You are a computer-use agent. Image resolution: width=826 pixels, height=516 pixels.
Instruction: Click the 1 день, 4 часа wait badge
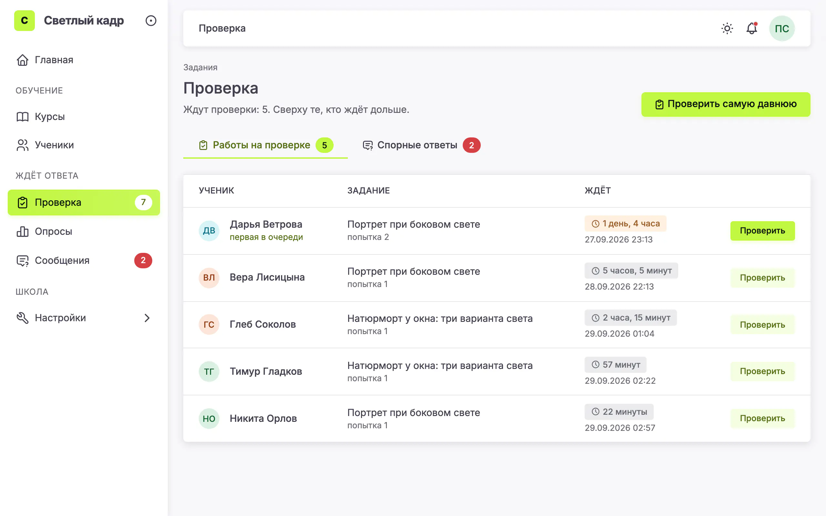(625, 223)
